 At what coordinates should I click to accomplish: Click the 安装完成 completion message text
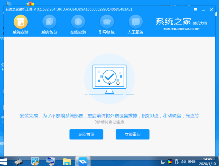pyautogui.click(x=109, y=116)
